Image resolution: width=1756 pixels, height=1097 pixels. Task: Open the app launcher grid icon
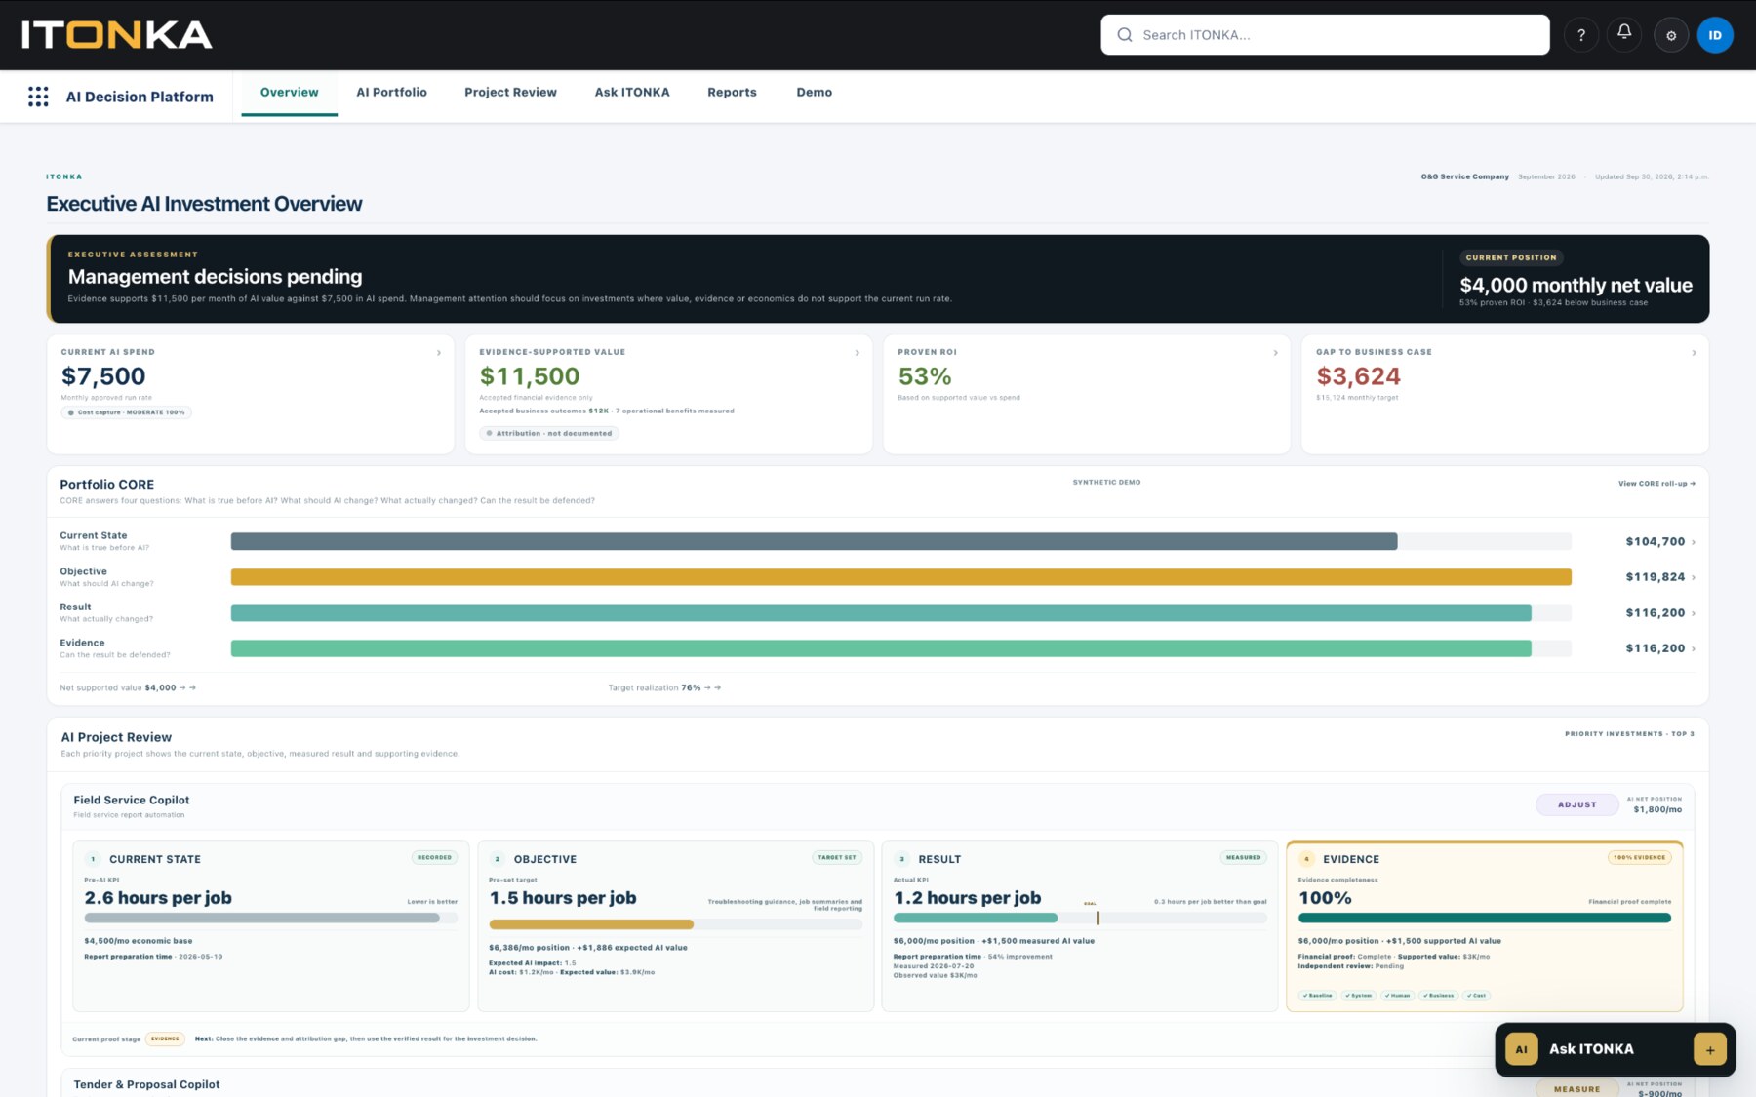tap(38, 97)
